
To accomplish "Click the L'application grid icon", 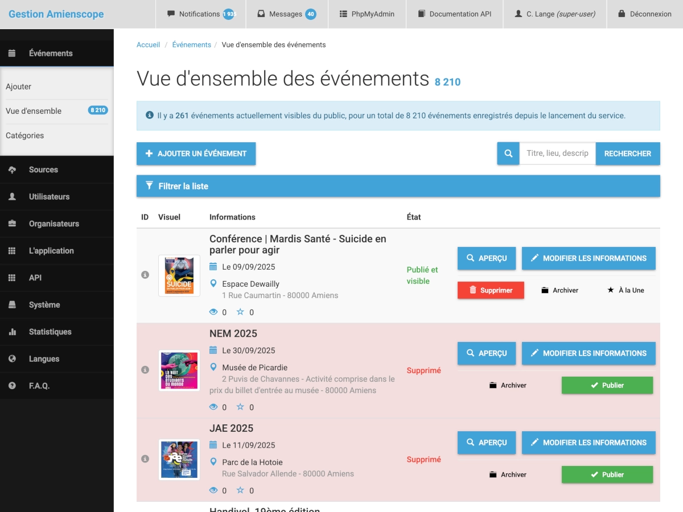I will point(12,250).
